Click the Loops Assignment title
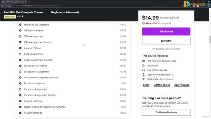 pos(34,54)
